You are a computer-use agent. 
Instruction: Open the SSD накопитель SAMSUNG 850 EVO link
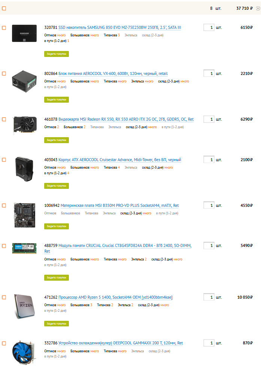(x=119, y=27)
